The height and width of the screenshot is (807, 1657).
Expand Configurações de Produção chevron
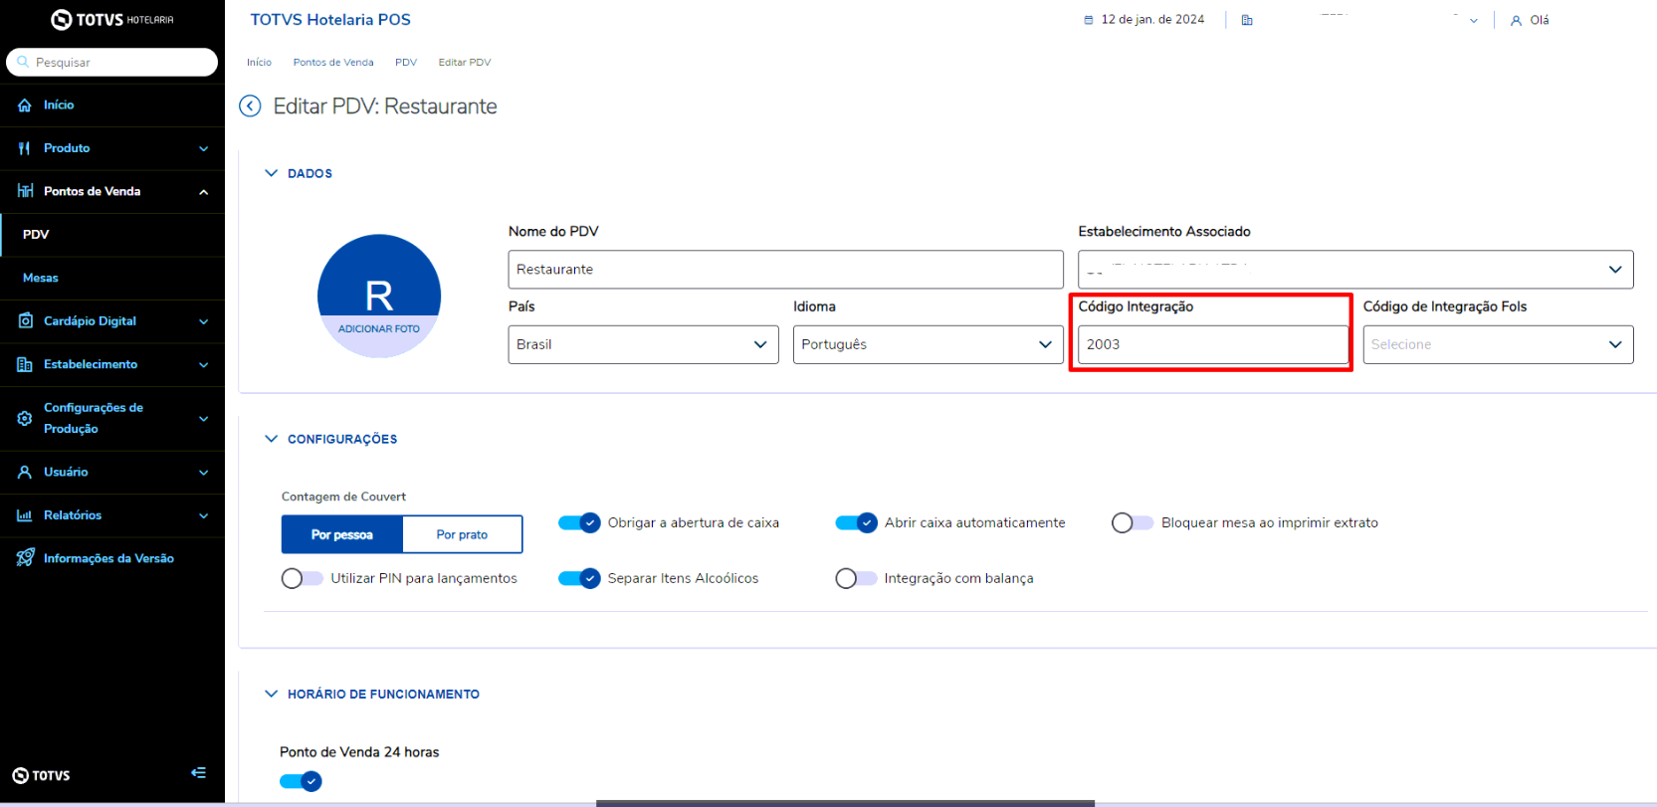(x=203, y=419)
